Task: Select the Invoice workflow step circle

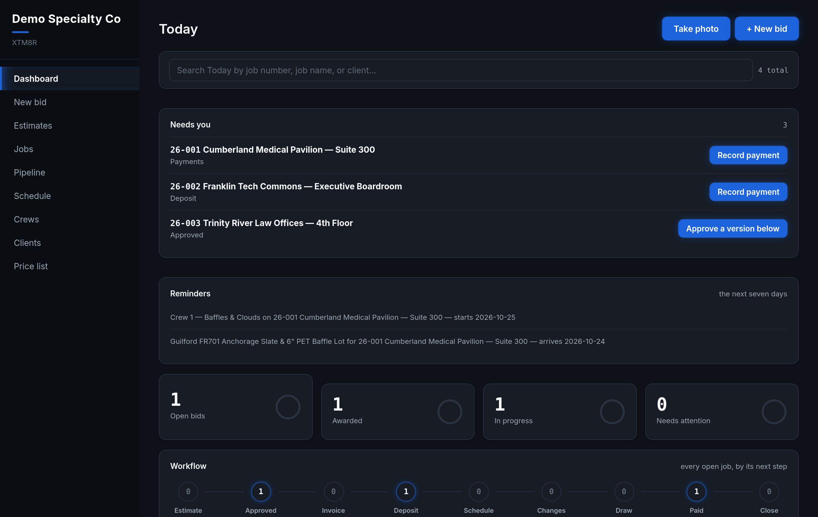Action: point(333,491)
